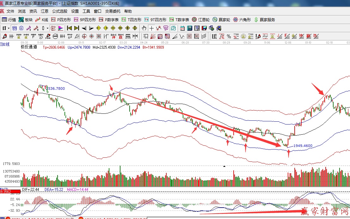Toggle the crosshair cursor button
The height and width of the screenshot is (219, 350).
[x=152, y=28]
